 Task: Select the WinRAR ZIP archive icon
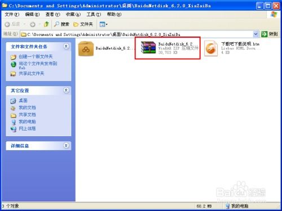coord(148,48)
